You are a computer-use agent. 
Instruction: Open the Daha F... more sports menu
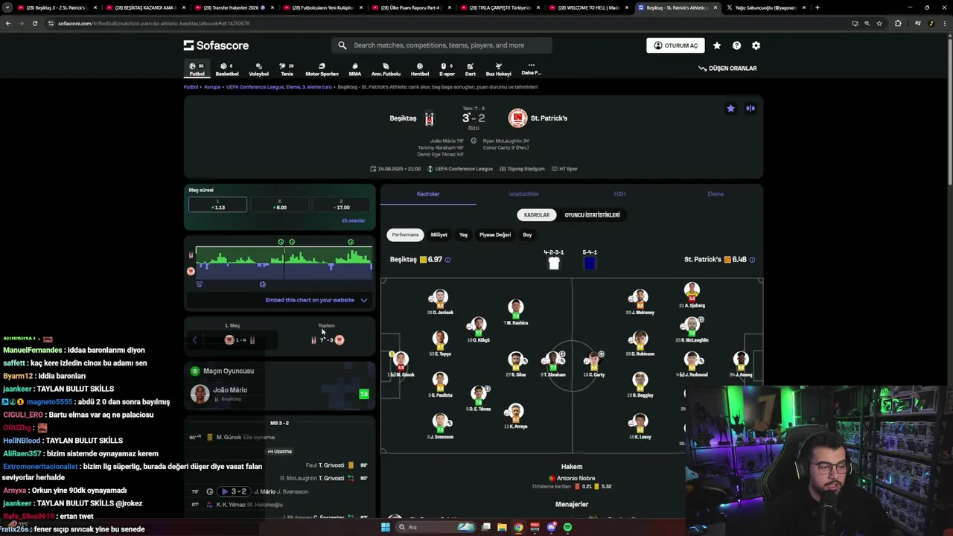pos(532,69)
